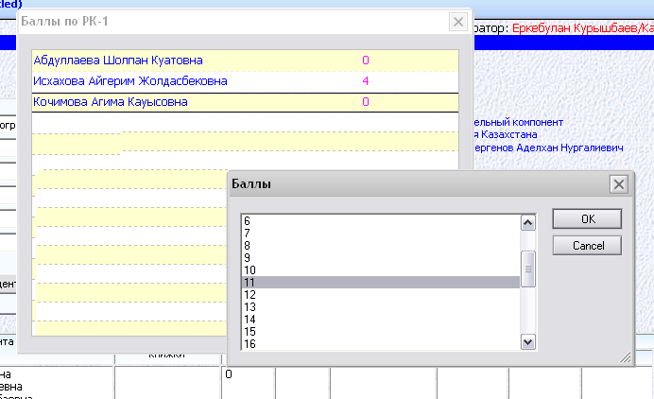Click OK in the Баллы dialog
This screenshot has height=399, width=654.
pos(587,218)
